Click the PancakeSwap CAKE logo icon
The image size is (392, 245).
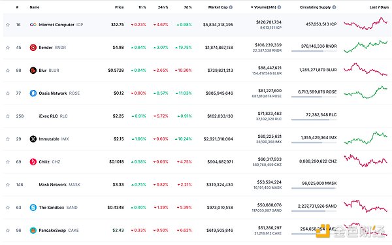pyautogui.click(x=33, y=231)
